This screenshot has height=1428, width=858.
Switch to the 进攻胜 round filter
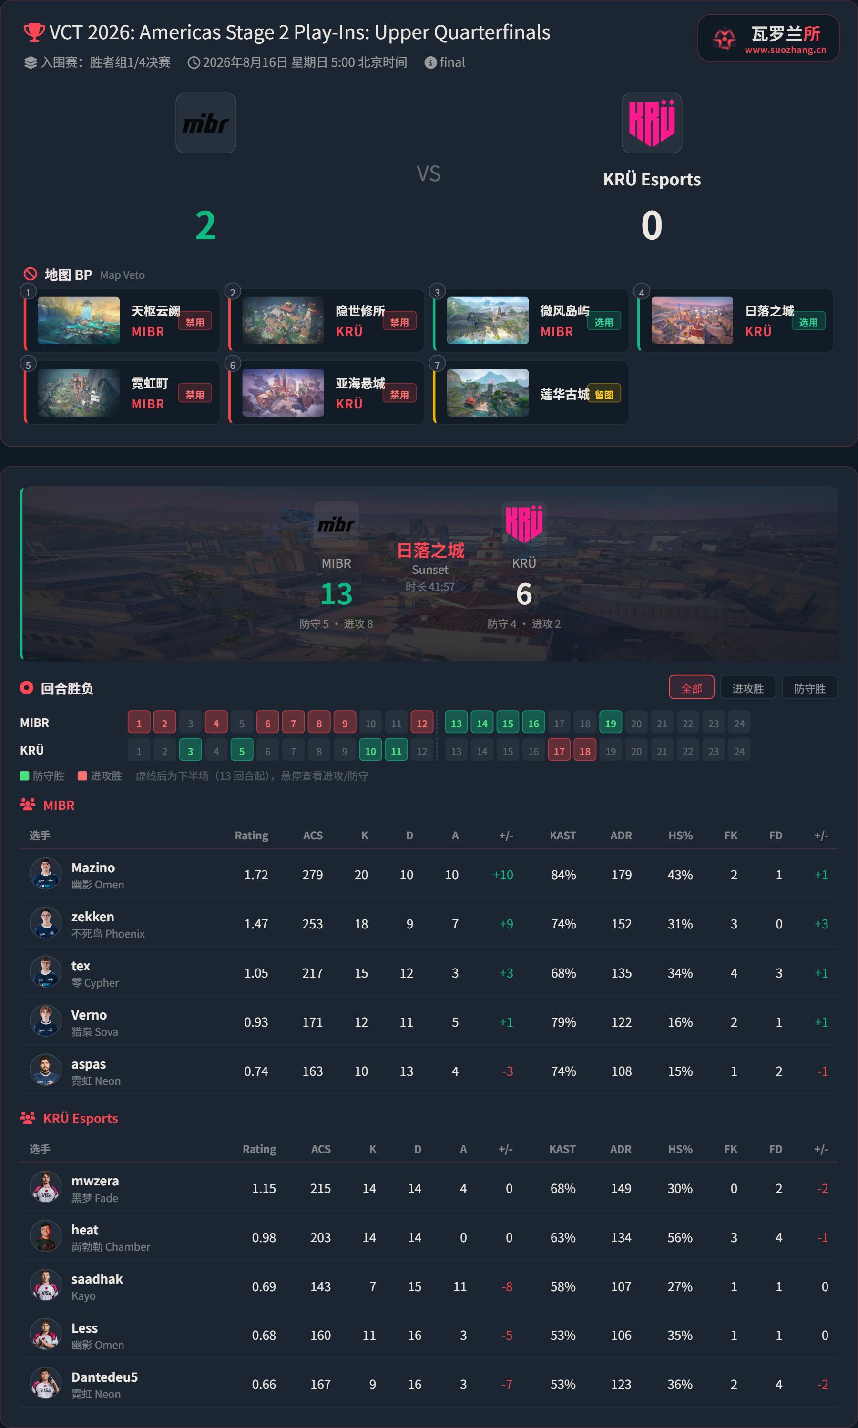tap(748, 687)
